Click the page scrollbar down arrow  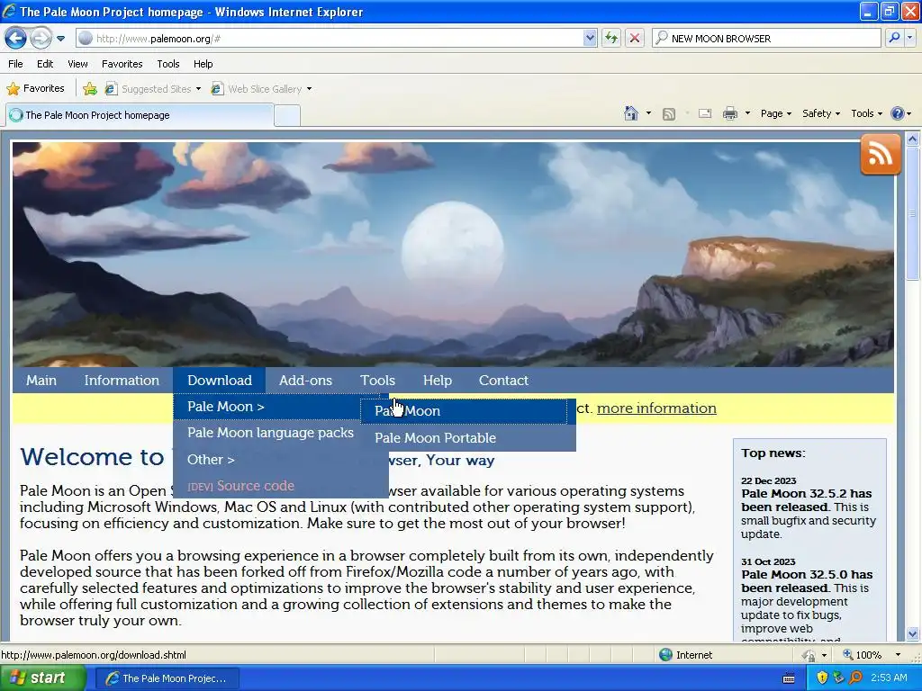click(x=912, y=633)
